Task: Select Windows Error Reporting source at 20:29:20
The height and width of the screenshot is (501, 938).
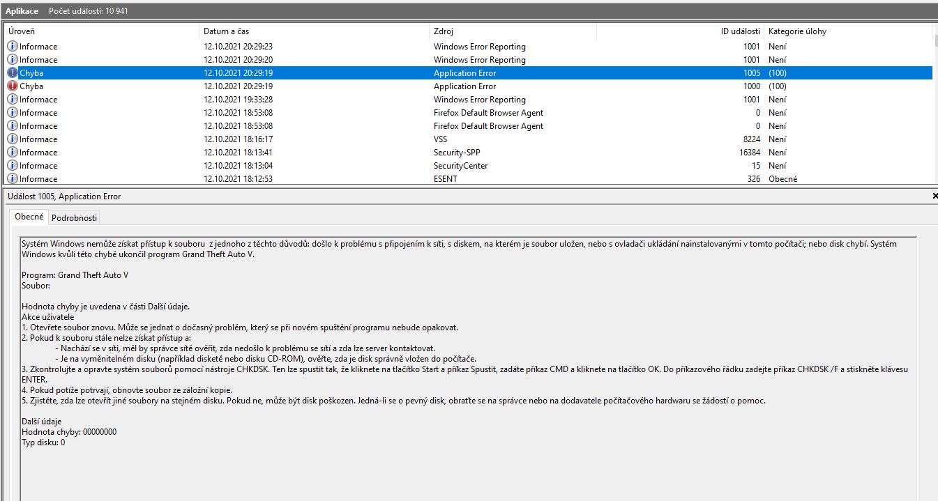Action: pyautogui.click(x=480, y=60)
